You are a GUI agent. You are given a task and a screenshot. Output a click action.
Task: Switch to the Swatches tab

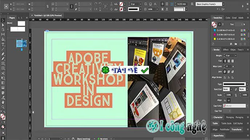(x=218, y=18)
